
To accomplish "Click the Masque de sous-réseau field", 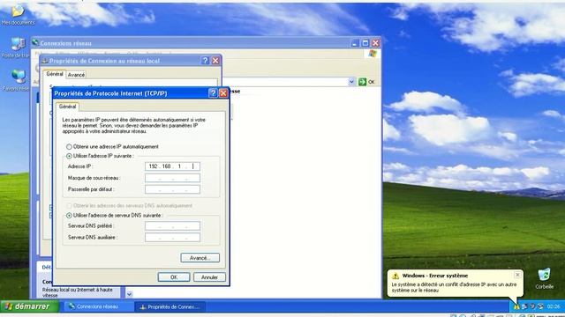I will (x=172, y=178).
